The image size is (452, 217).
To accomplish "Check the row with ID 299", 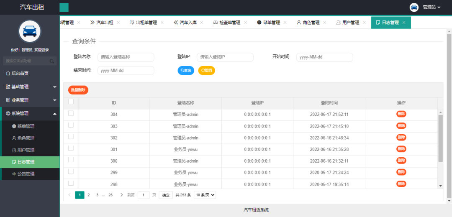I will coord(71,171).
